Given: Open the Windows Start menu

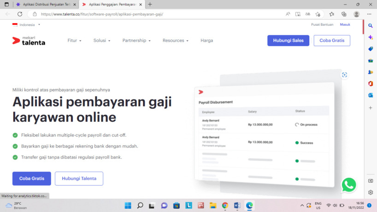Looking at the screenshot, I should tap(128, 206).
